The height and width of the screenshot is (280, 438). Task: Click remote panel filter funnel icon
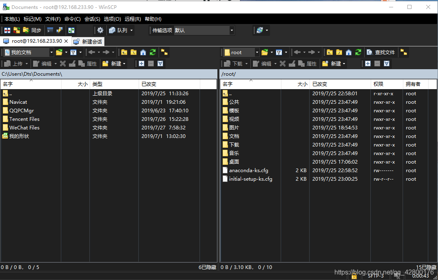click(279, 52)
